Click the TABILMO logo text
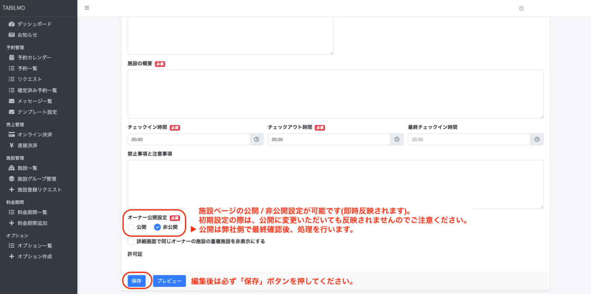The width and height of the screenshot is (591, 294). tap(14, 8)
